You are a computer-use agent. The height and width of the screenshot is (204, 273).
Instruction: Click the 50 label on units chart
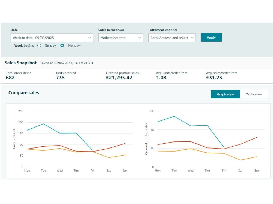(22, 156)
